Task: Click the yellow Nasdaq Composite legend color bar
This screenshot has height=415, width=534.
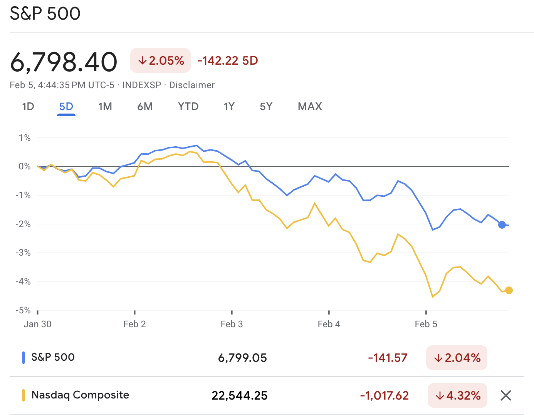Action: (23, 395)
